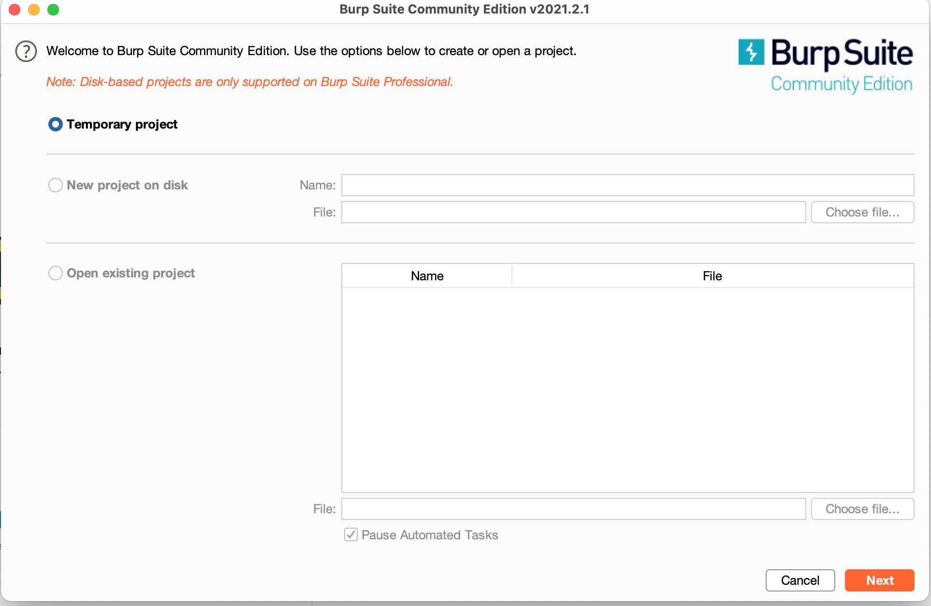
Task: Click the yellow minimize window button
Action: (x=34, y=10)
